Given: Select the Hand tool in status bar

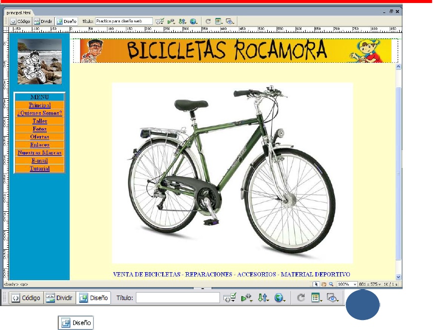Looking at the screenshot, I should (x=324, y=283).
